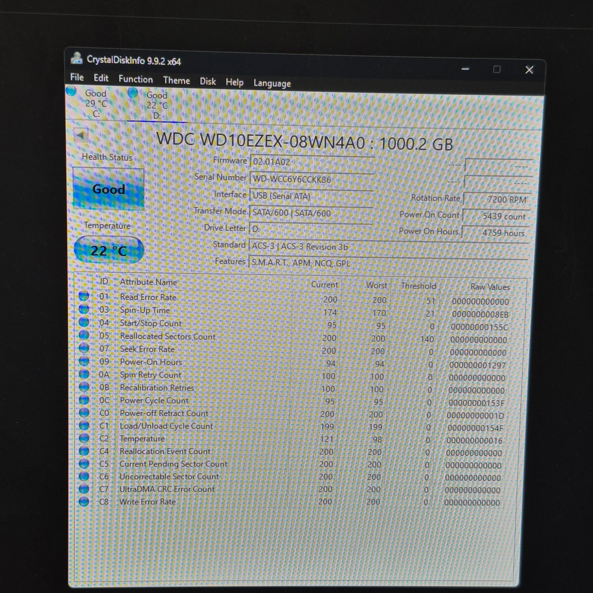Click the status icon for Reallocated Sectors Count
The height and width of the screenshot is (593, 593).
(84, 335)
